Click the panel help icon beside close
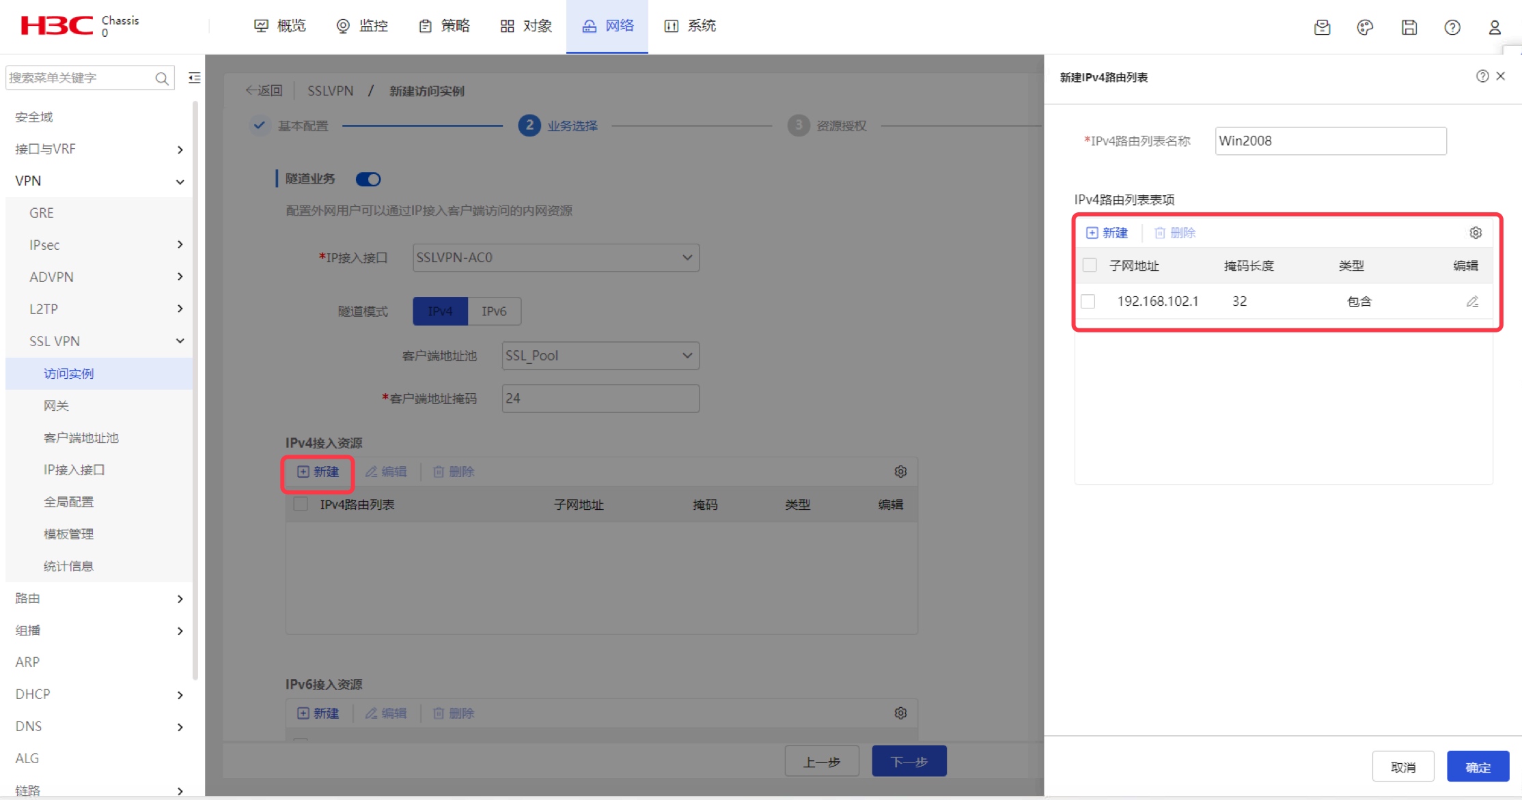 click(1482, 76)
